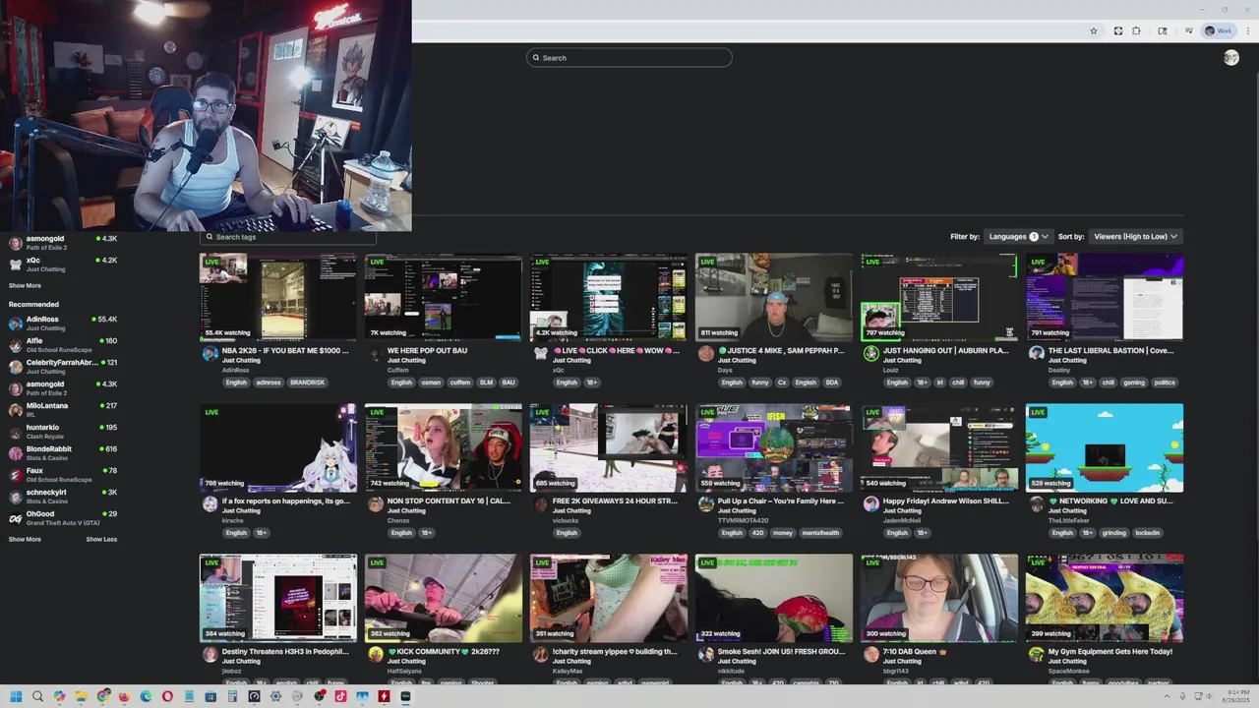Open Microsoft Store from the taskbar

[210, 696]
